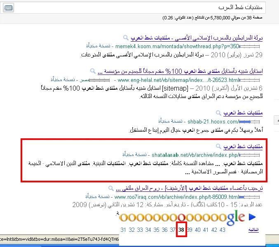This screenshot has width=279, height=247.
Task: Click the blue next-page arrow
Action: [253, 217]
